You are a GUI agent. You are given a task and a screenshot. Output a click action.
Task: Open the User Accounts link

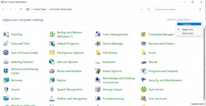click(x=158, y=99)
